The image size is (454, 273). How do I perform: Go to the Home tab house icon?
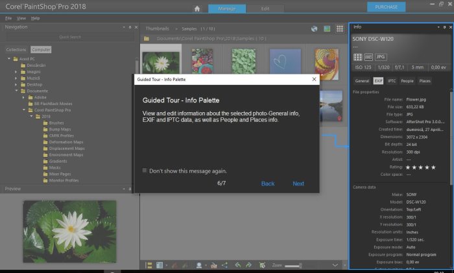(197, 8)
